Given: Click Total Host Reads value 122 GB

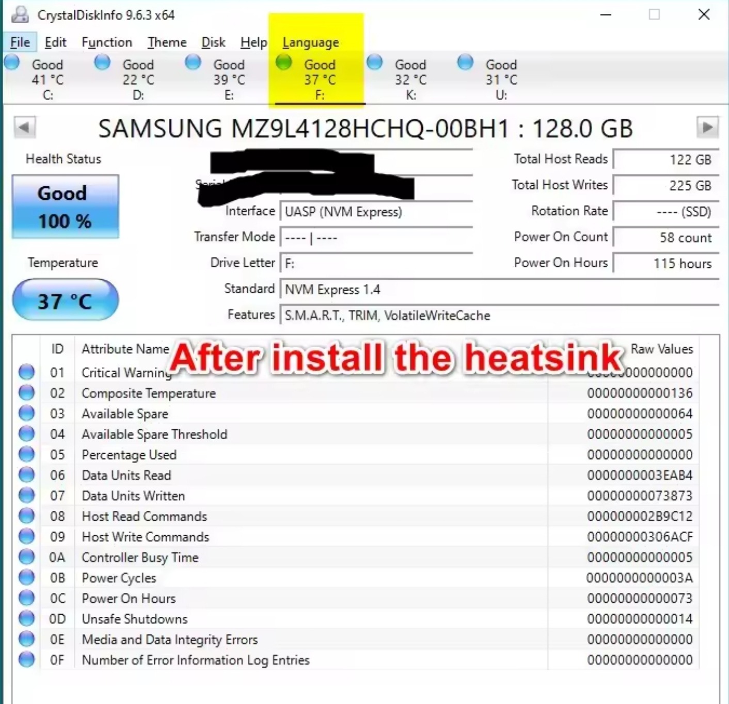Looking at the screenshot, I should [666, 159].
